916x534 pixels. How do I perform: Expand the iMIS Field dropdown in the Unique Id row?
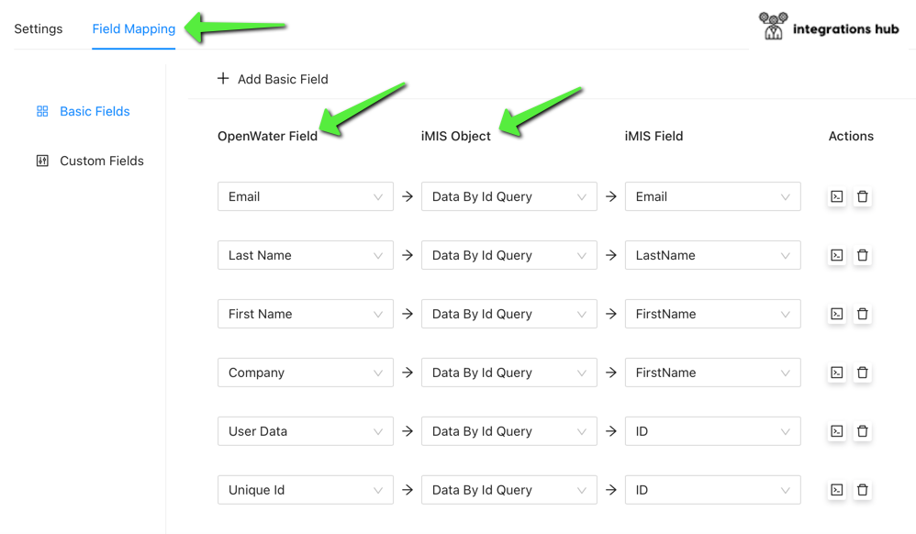click(x=712, y=490)
